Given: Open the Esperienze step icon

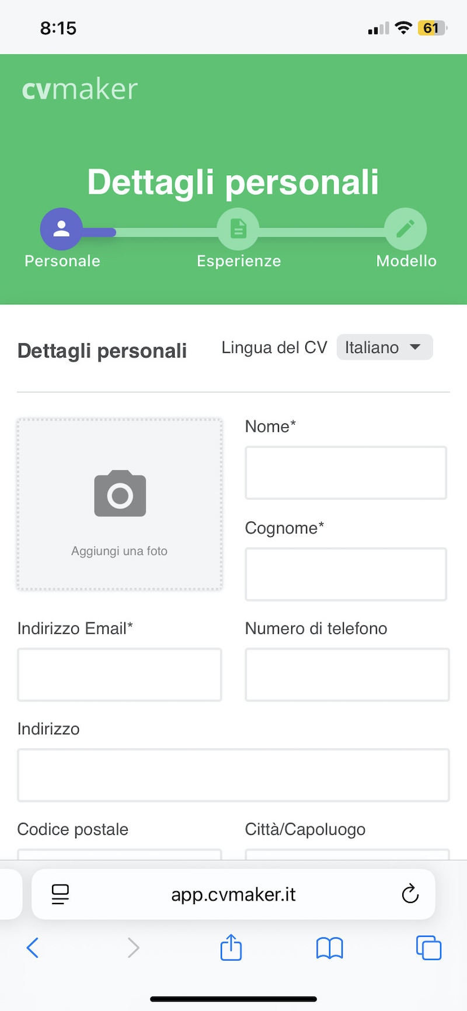Looking at the screenshot, I should (x=238, y=228).
